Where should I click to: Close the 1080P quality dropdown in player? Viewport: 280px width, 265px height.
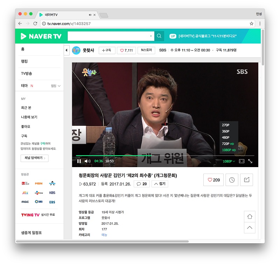click(x=229, y=162)
